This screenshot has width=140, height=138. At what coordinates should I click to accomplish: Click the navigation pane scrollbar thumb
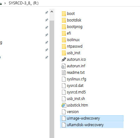[x=52, y=79]
